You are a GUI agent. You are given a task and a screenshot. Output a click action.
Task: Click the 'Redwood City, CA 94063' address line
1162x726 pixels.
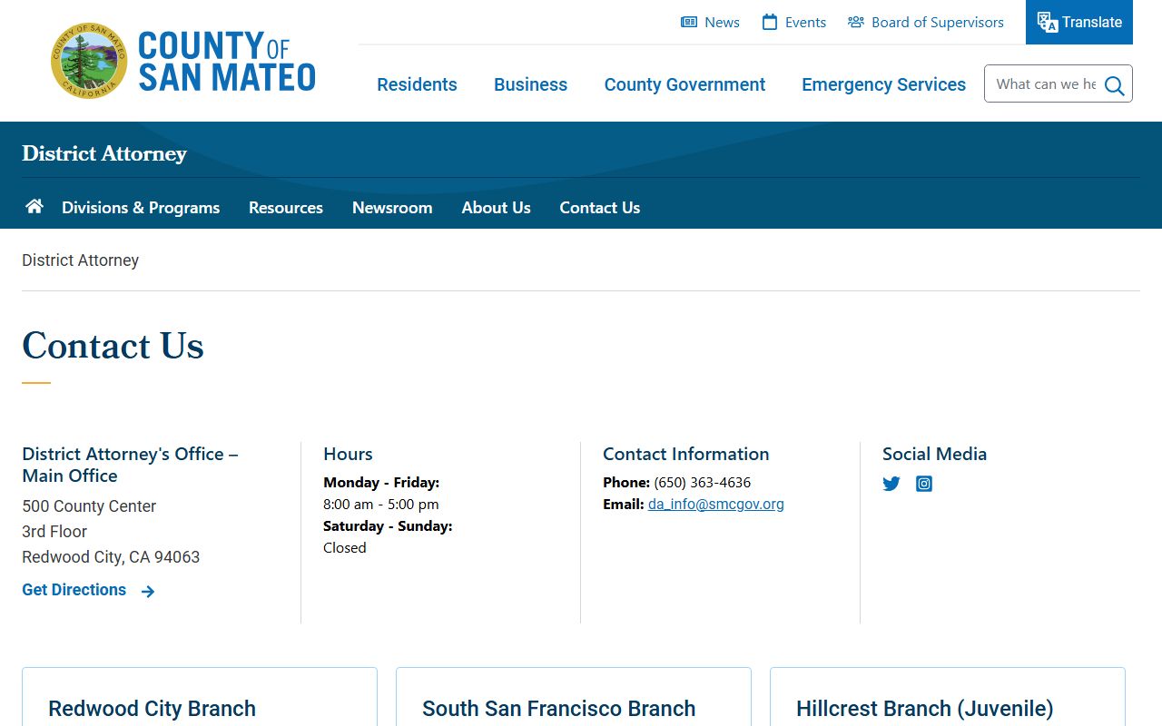111,557
